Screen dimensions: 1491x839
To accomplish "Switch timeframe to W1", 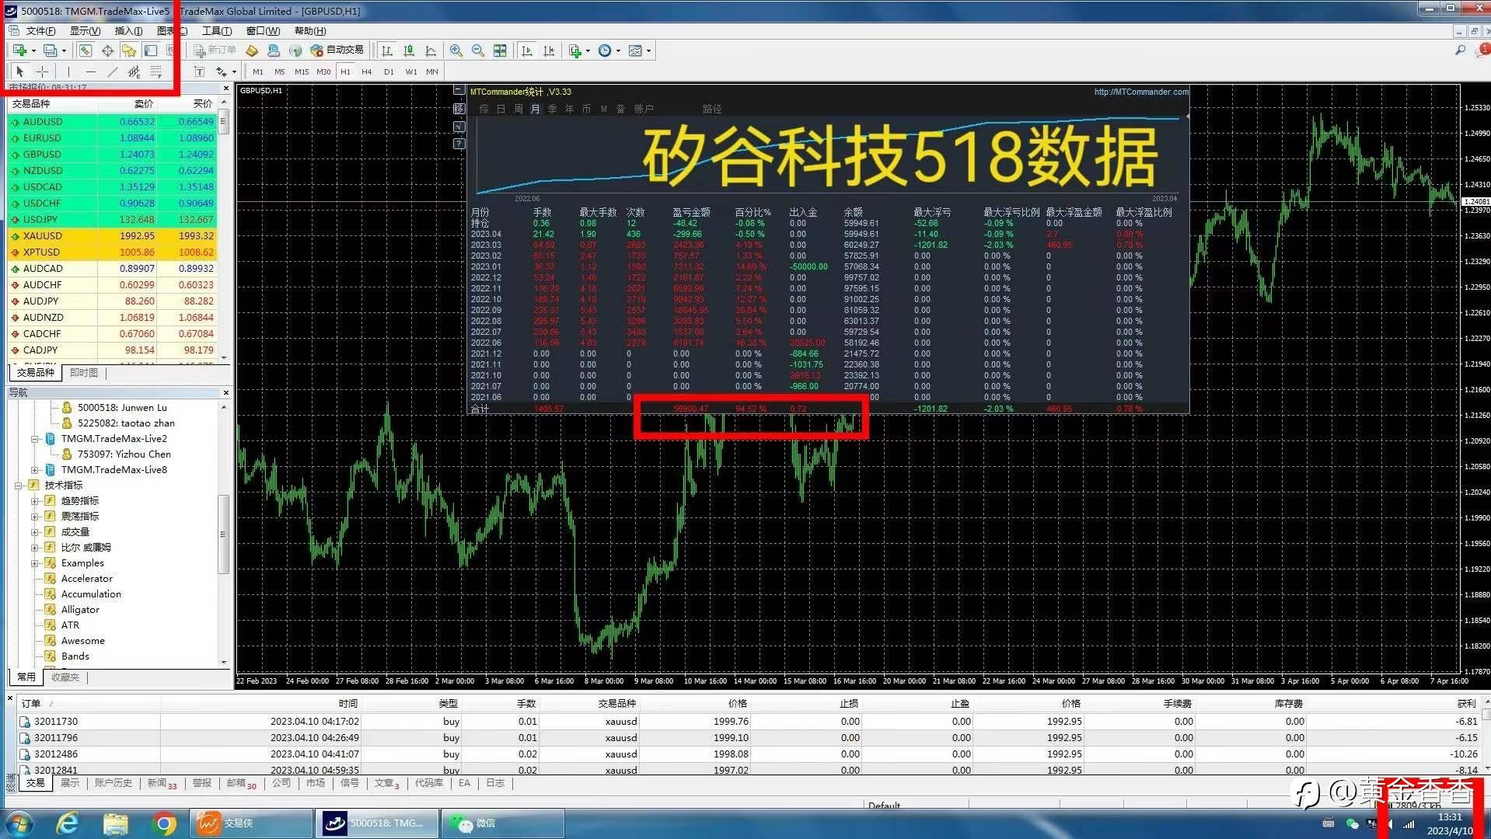I will point(411,71).
